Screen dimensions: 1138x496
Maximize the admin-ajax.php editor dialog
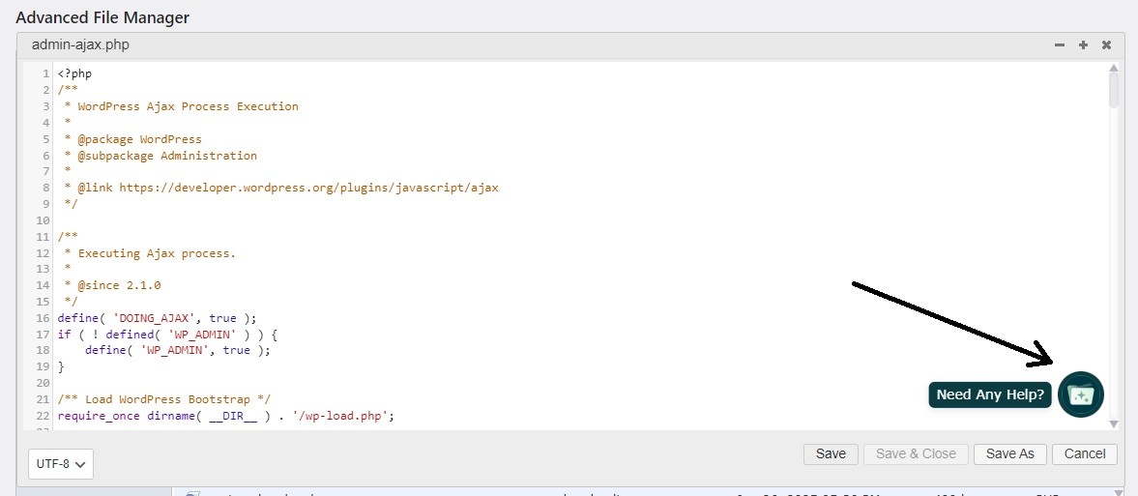[x=1083, y=45]
